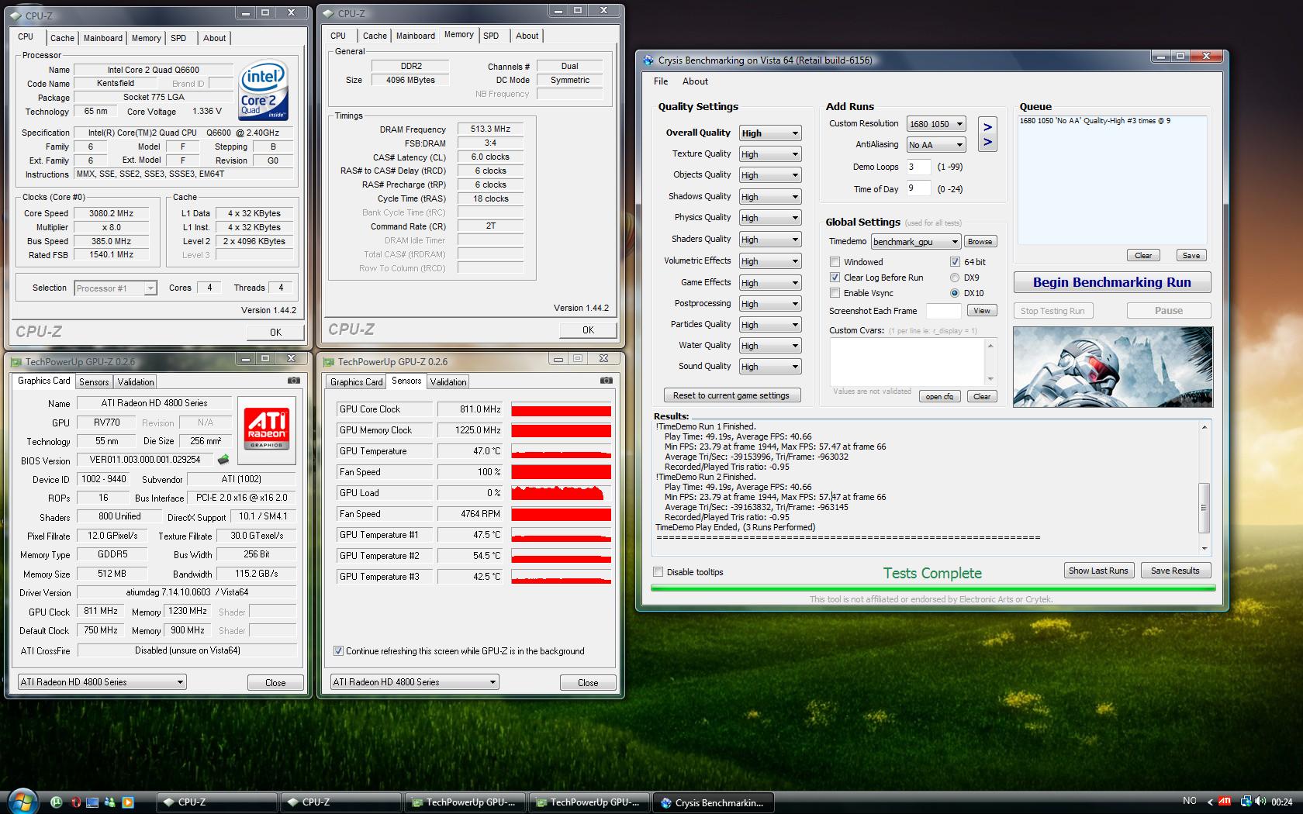Click the Results log scrollbar
This screenshot has height=814, width=1303.
click(1204, 487)
